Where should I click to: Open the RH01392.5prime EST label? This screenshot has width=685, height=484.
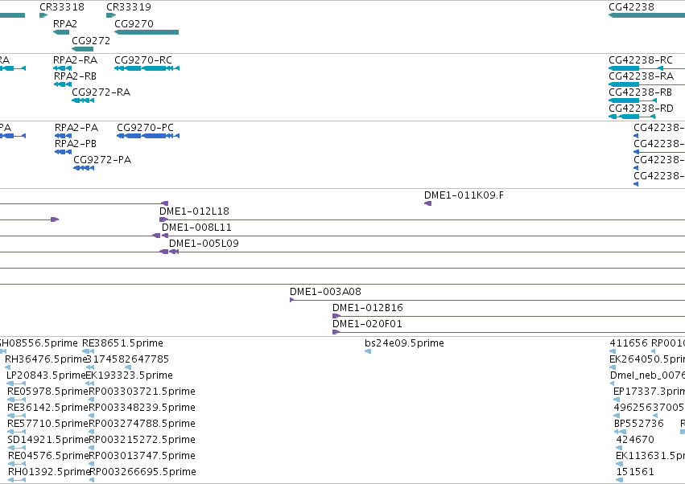(x=49, y=472)
